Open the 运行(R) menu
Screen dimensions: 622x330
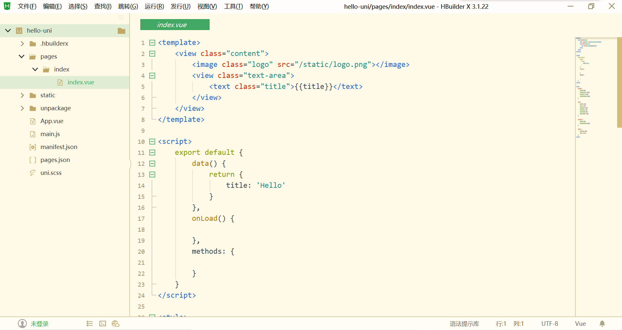154,6
